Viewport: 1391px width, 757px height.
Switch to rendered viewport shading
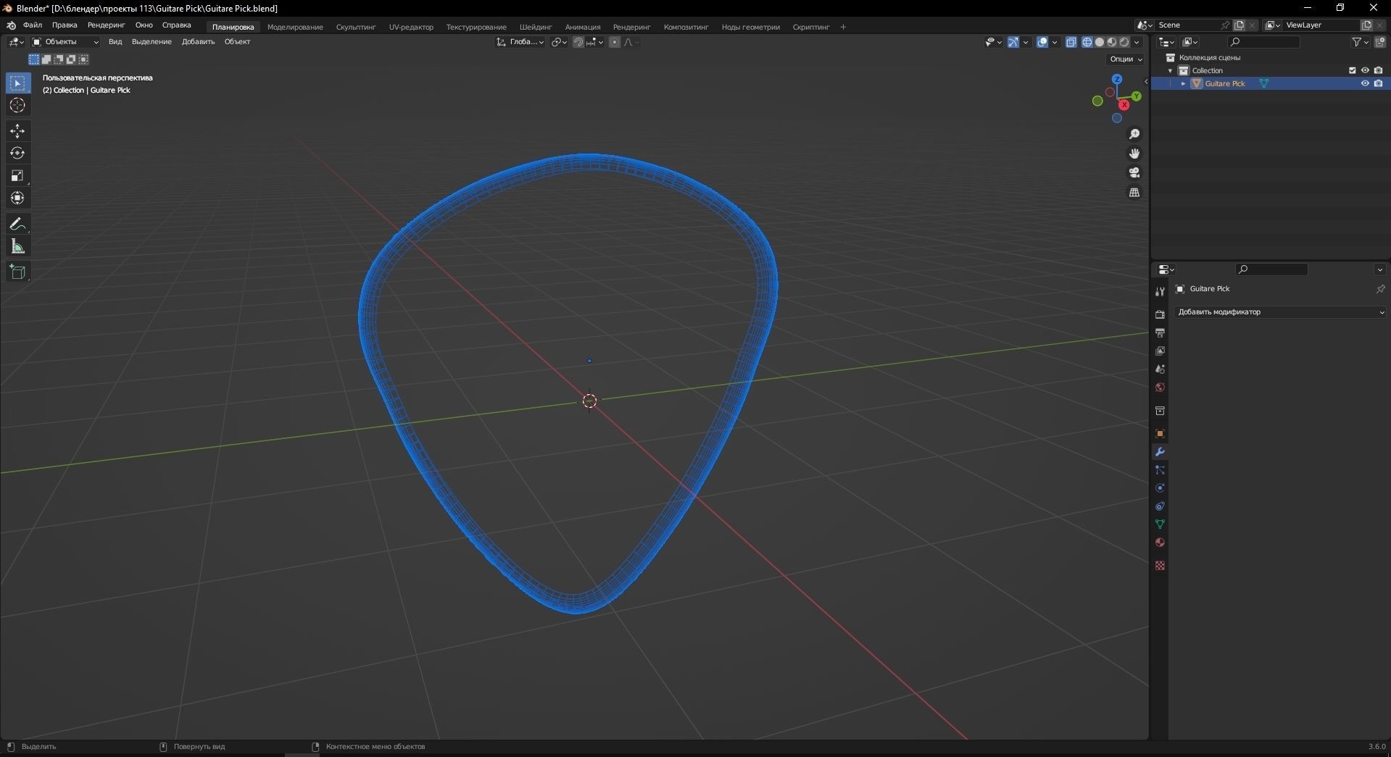tap(1124, 42)
